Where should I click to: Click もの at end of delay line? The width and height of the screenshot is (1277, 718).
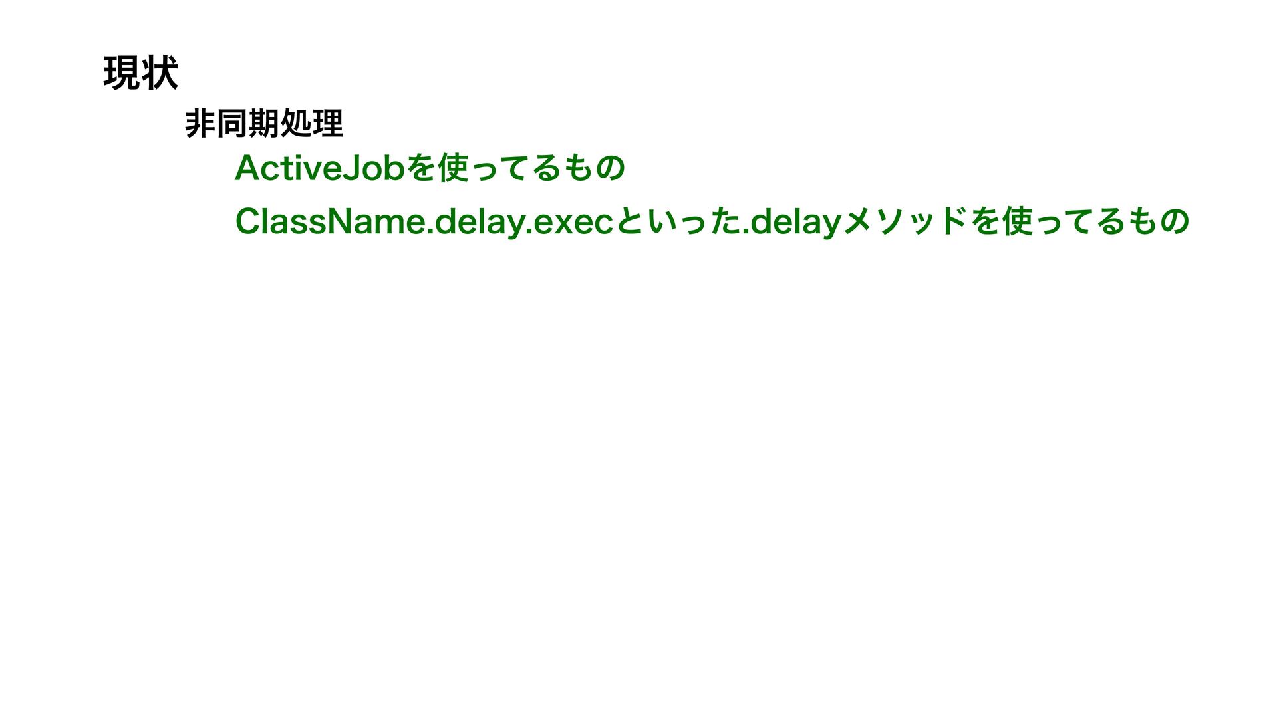coord(1158,222)
